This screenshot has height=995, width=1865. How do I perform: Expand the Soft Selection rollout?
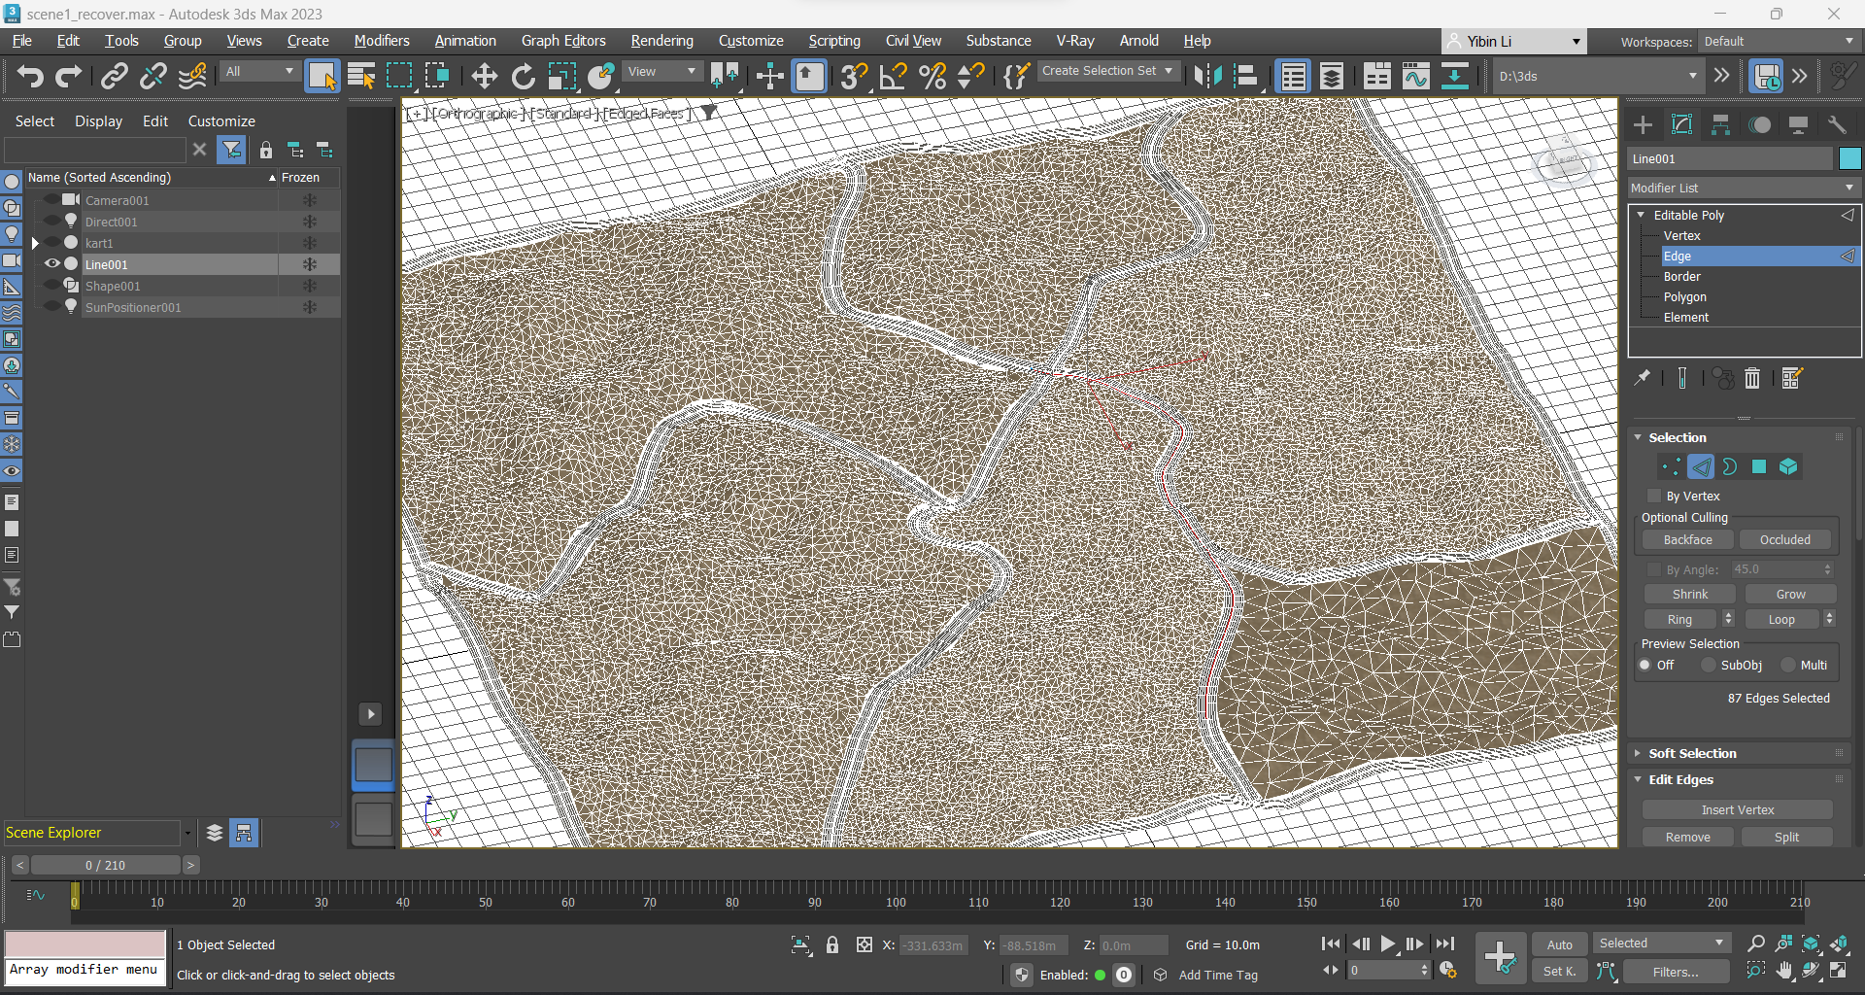tap(1692, 754)
